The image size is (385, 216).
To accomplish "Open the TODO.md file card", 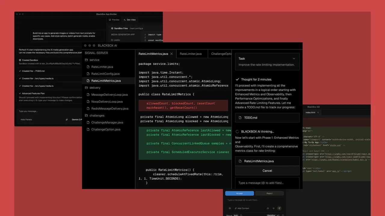I will [267, 118].
